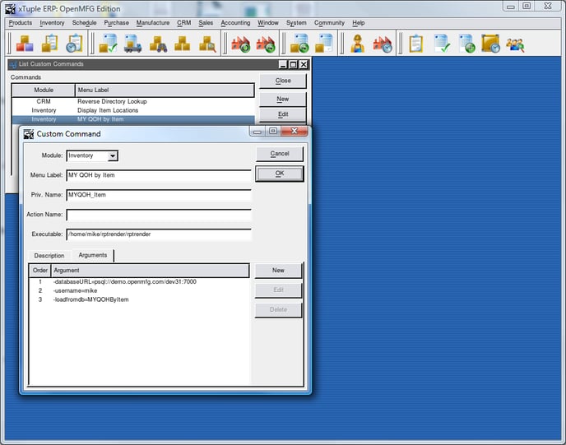
Task: Click the blue delivery truck toolbar icon
Action: point(132,44)
